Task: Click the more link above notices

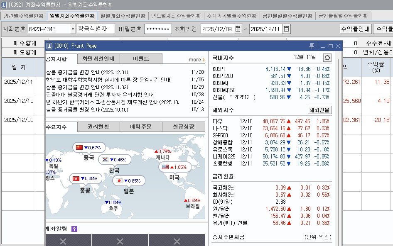Action: pos(194,59)
